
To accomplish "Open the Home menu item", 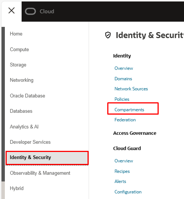I will coord(16,34).
